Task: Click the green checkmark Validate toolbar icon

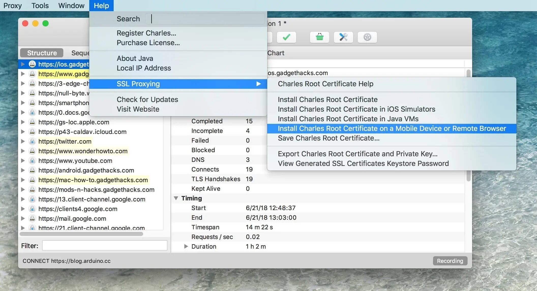Action: (x=286, y=37)
